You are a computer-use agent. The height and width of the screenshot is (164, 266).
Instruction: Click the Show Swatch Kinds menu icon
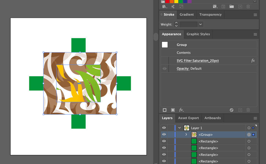click(215, 7)
